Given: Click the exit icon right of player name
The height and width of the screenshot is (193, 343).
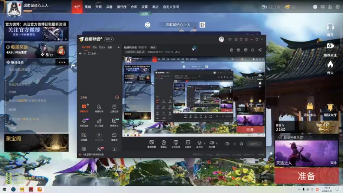Looking at the screenshot, I should (x=202, y=25).
